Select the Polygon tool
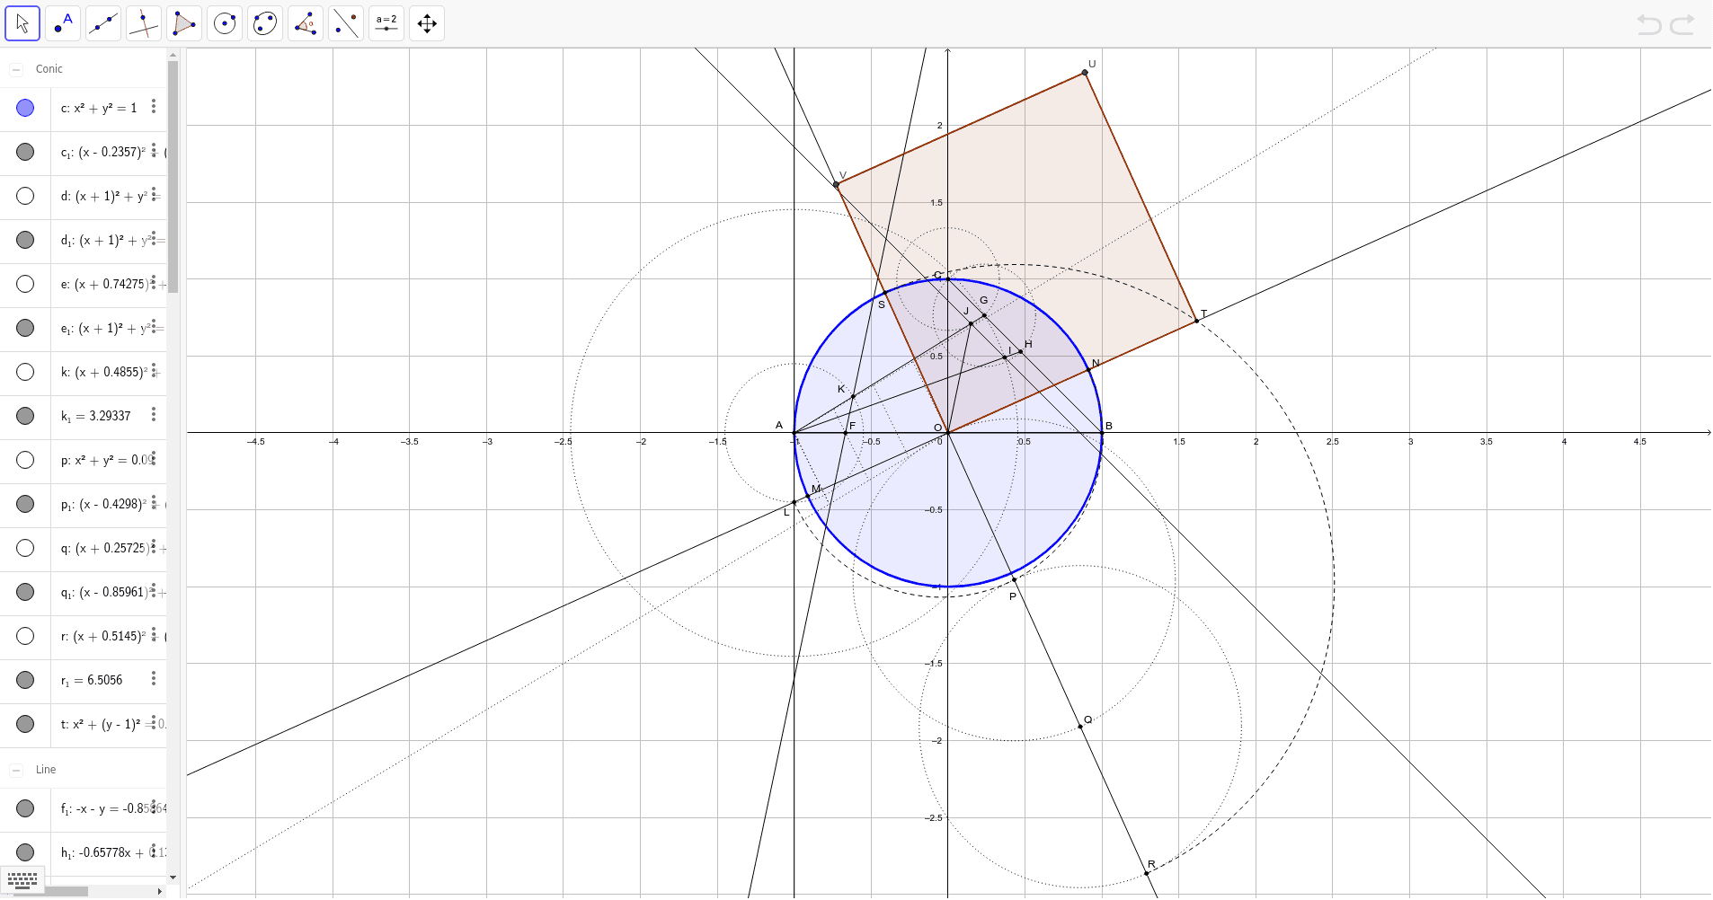 (x=183, y=22)
